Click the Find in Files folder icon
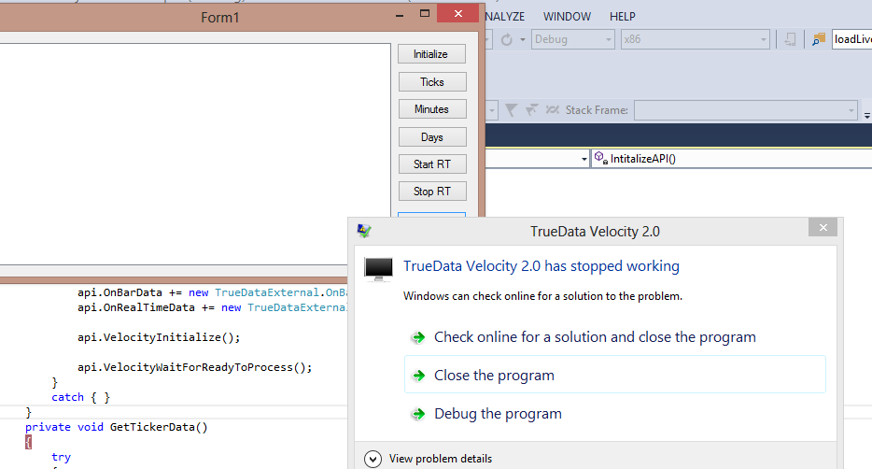The image size is (872, 469). coord(819,39)
